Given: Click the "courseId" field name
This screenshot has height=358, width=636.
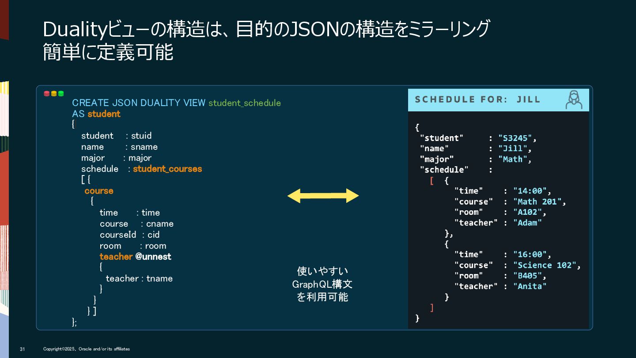Looking at the screenshot, I should (x=118, y=235).
